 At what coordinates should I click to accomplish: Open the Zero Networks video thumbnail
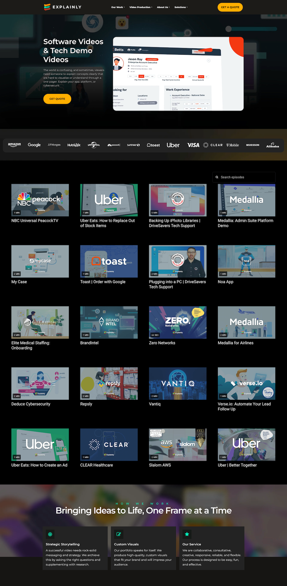pos(178,322)
